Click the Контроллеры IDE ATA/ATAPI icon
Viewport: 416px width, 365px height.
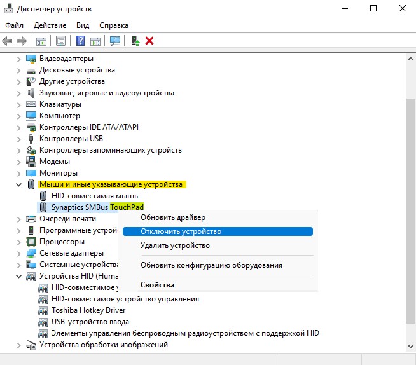(31, 127)
